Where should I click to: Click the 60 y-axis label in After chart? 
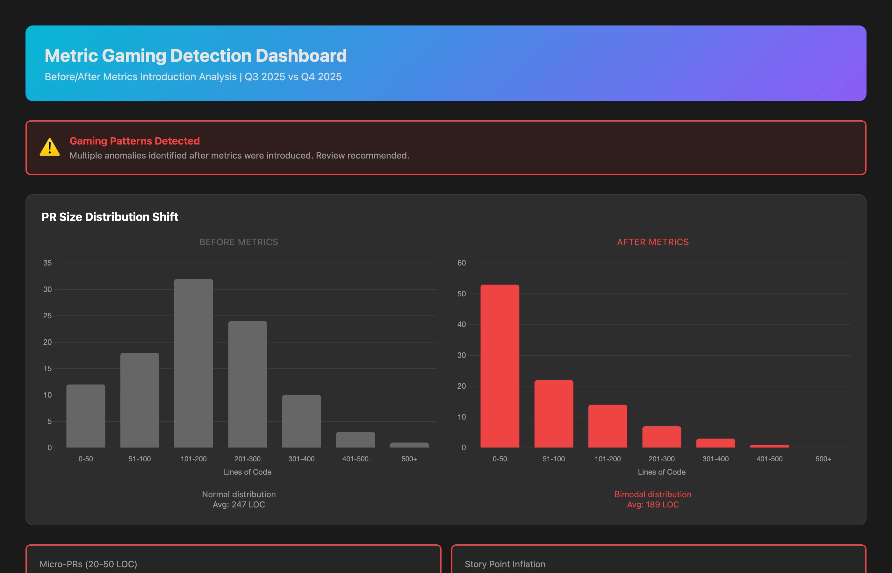pyautogui.click(x=461, y=263)
